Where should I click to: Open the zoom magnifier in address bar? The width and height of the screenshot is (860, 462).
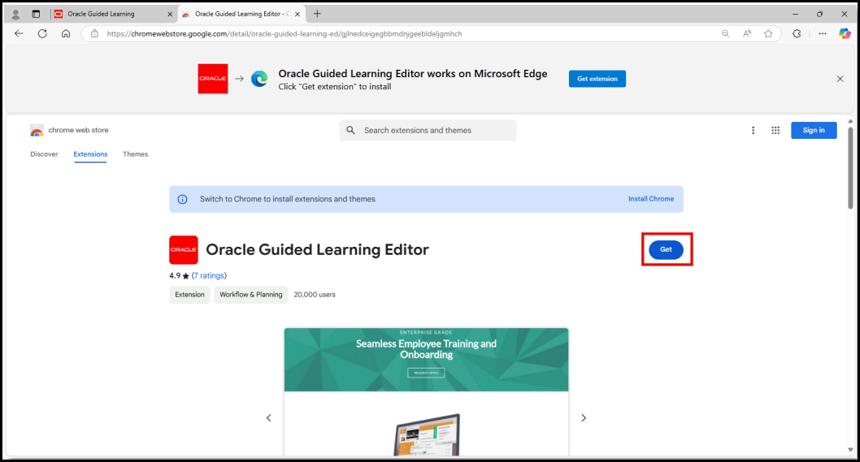(725, 33)
